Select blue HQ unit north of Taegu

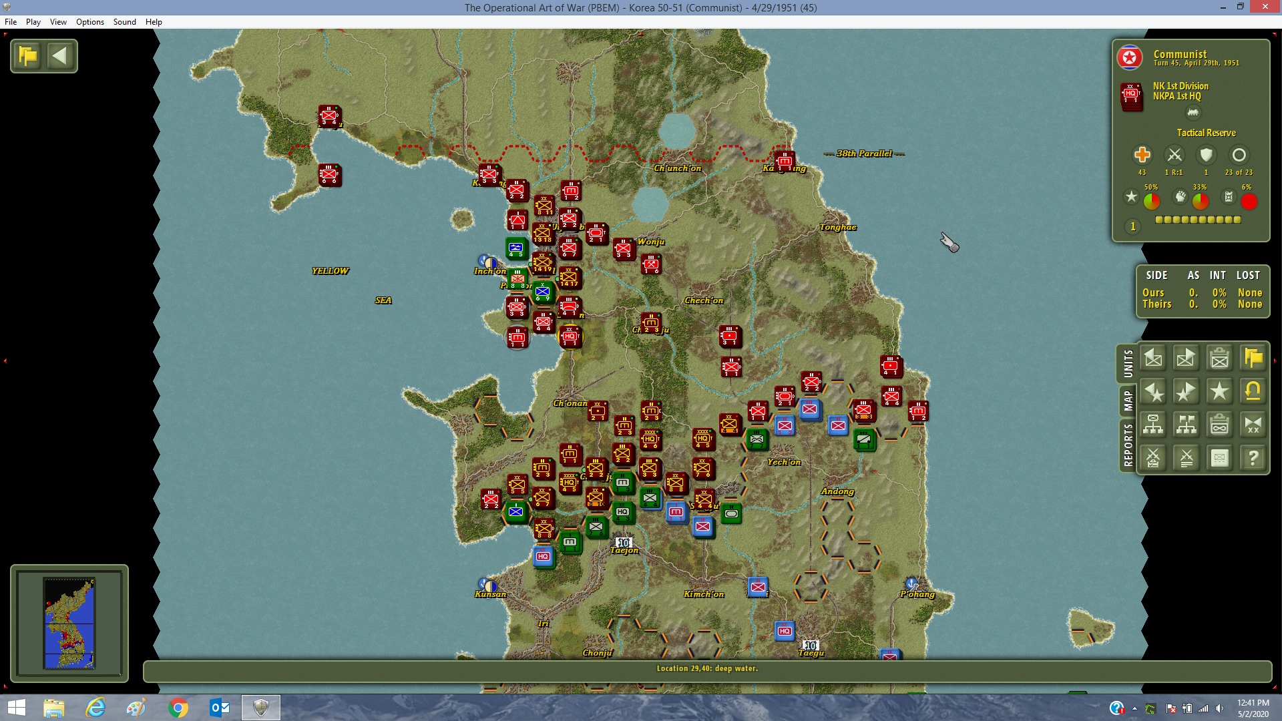coord(785,631)
